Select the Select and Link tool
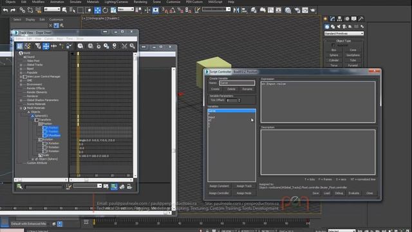 23,10
